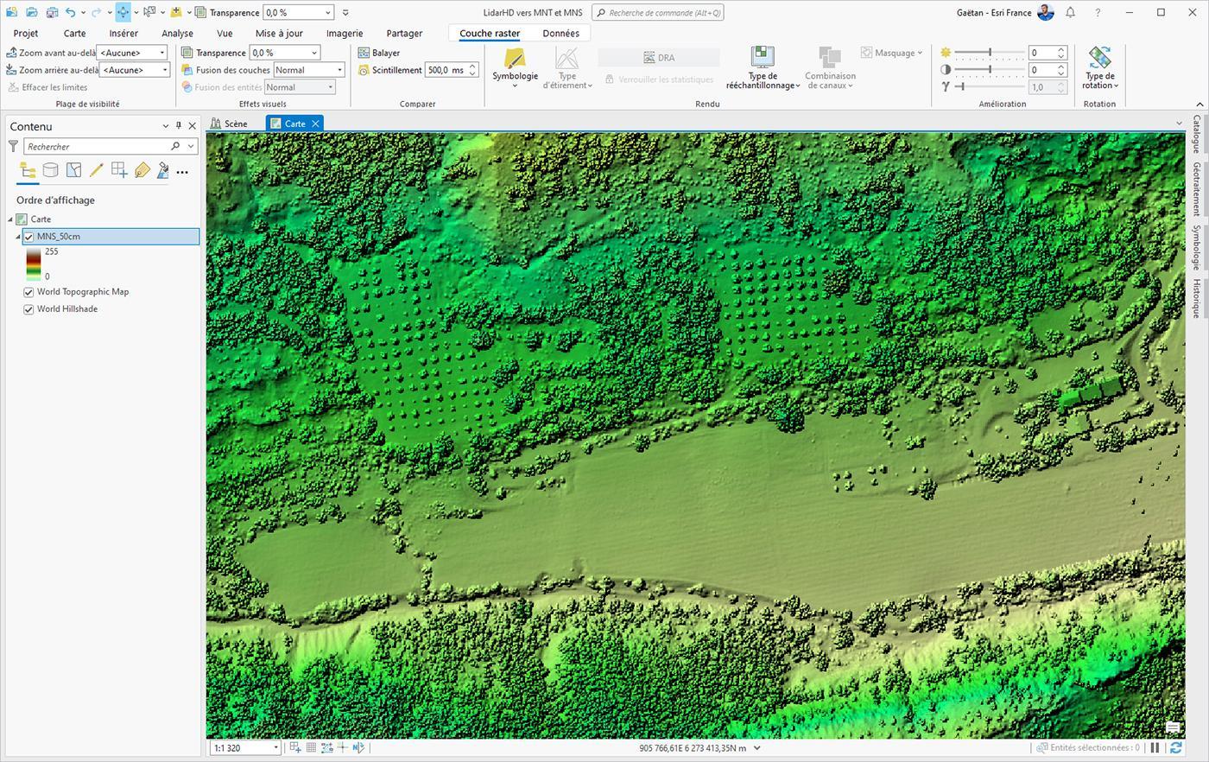Select List by Snapping icon in Contenu
The image size is (1209, 762).
tap(119, 171)
